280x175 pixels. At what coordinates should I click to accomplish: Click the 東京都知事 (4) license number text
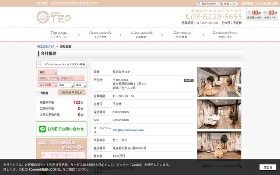pyautogui.click(x=129, y=148)
